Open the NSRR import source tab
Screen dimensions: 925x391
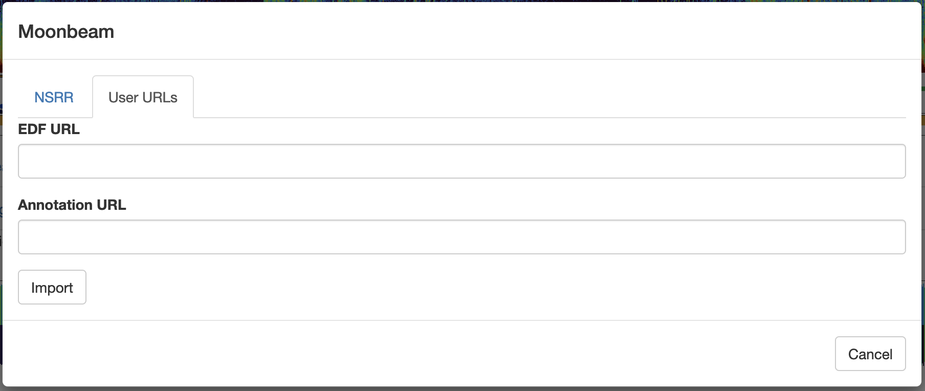[x=54, y=97]
